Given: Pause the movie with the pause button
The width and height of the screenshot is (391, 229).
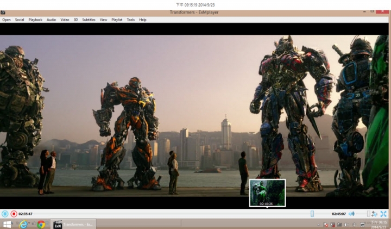Looking at the screenshot, I should click(x=5, y=214).
